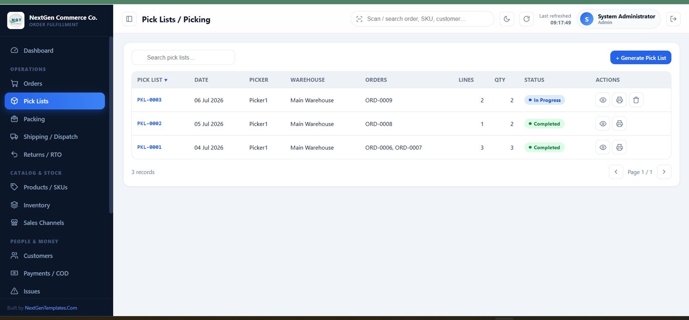
Task: Click the Page 1 / 1 indicator
Action: 640,172
